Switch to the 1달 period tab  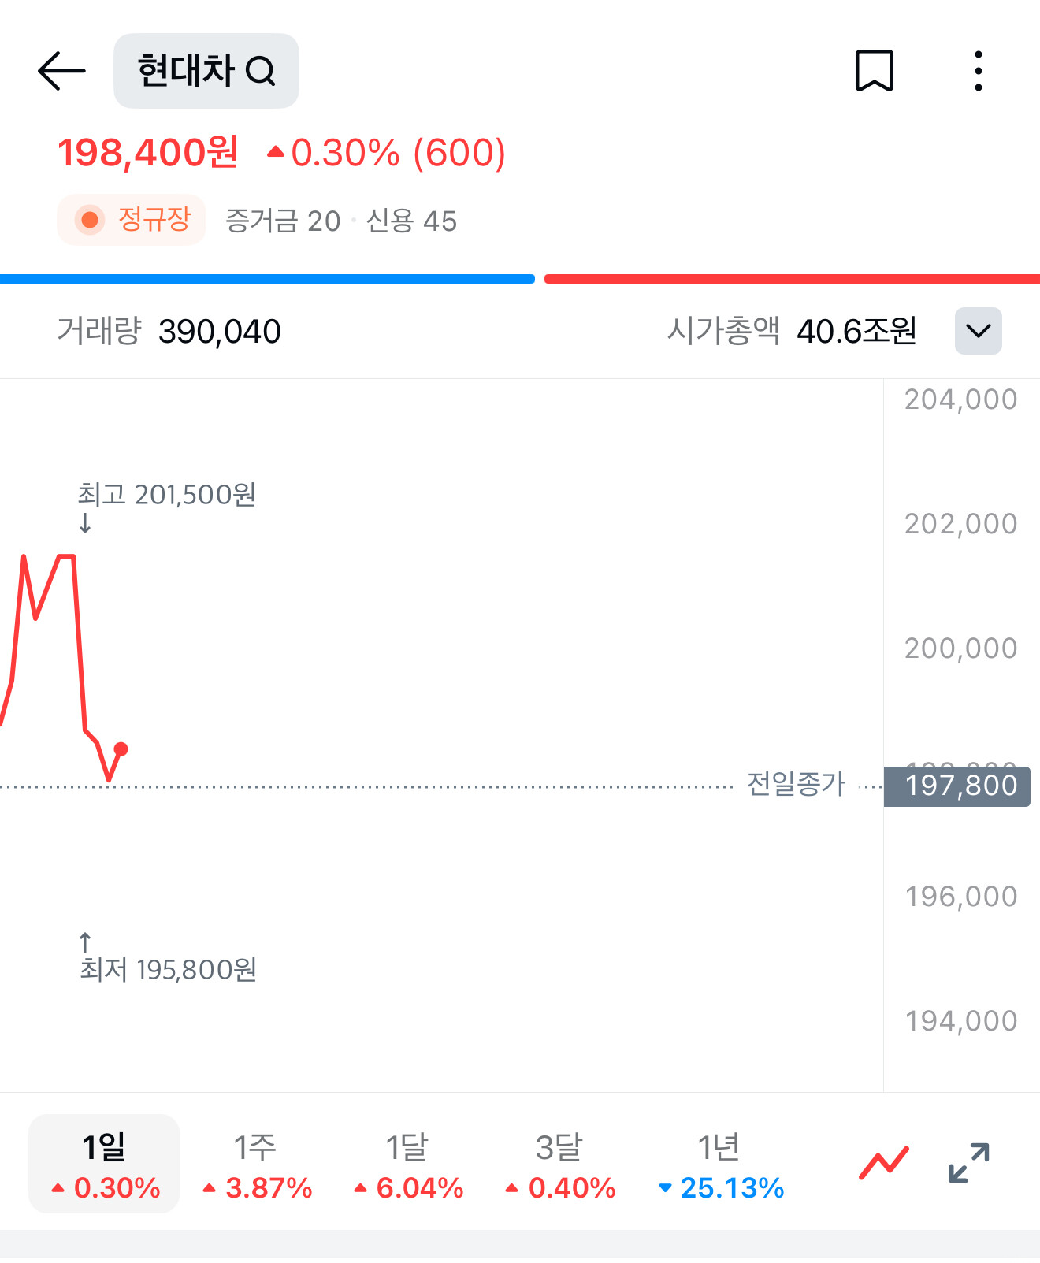click(x=408, y=1163)
